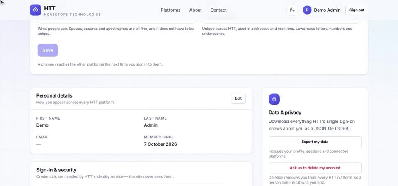The image size is (398, 186).
Task: Click the HOUSETOPS TECHNOLOGIES tagline
Action: [x=73, y=15]
